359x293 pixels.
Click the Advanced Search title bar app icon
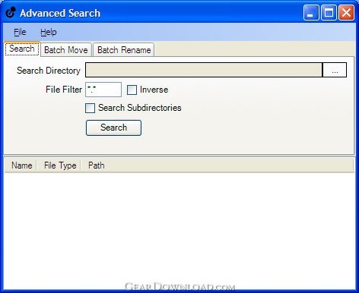(11, 13)
